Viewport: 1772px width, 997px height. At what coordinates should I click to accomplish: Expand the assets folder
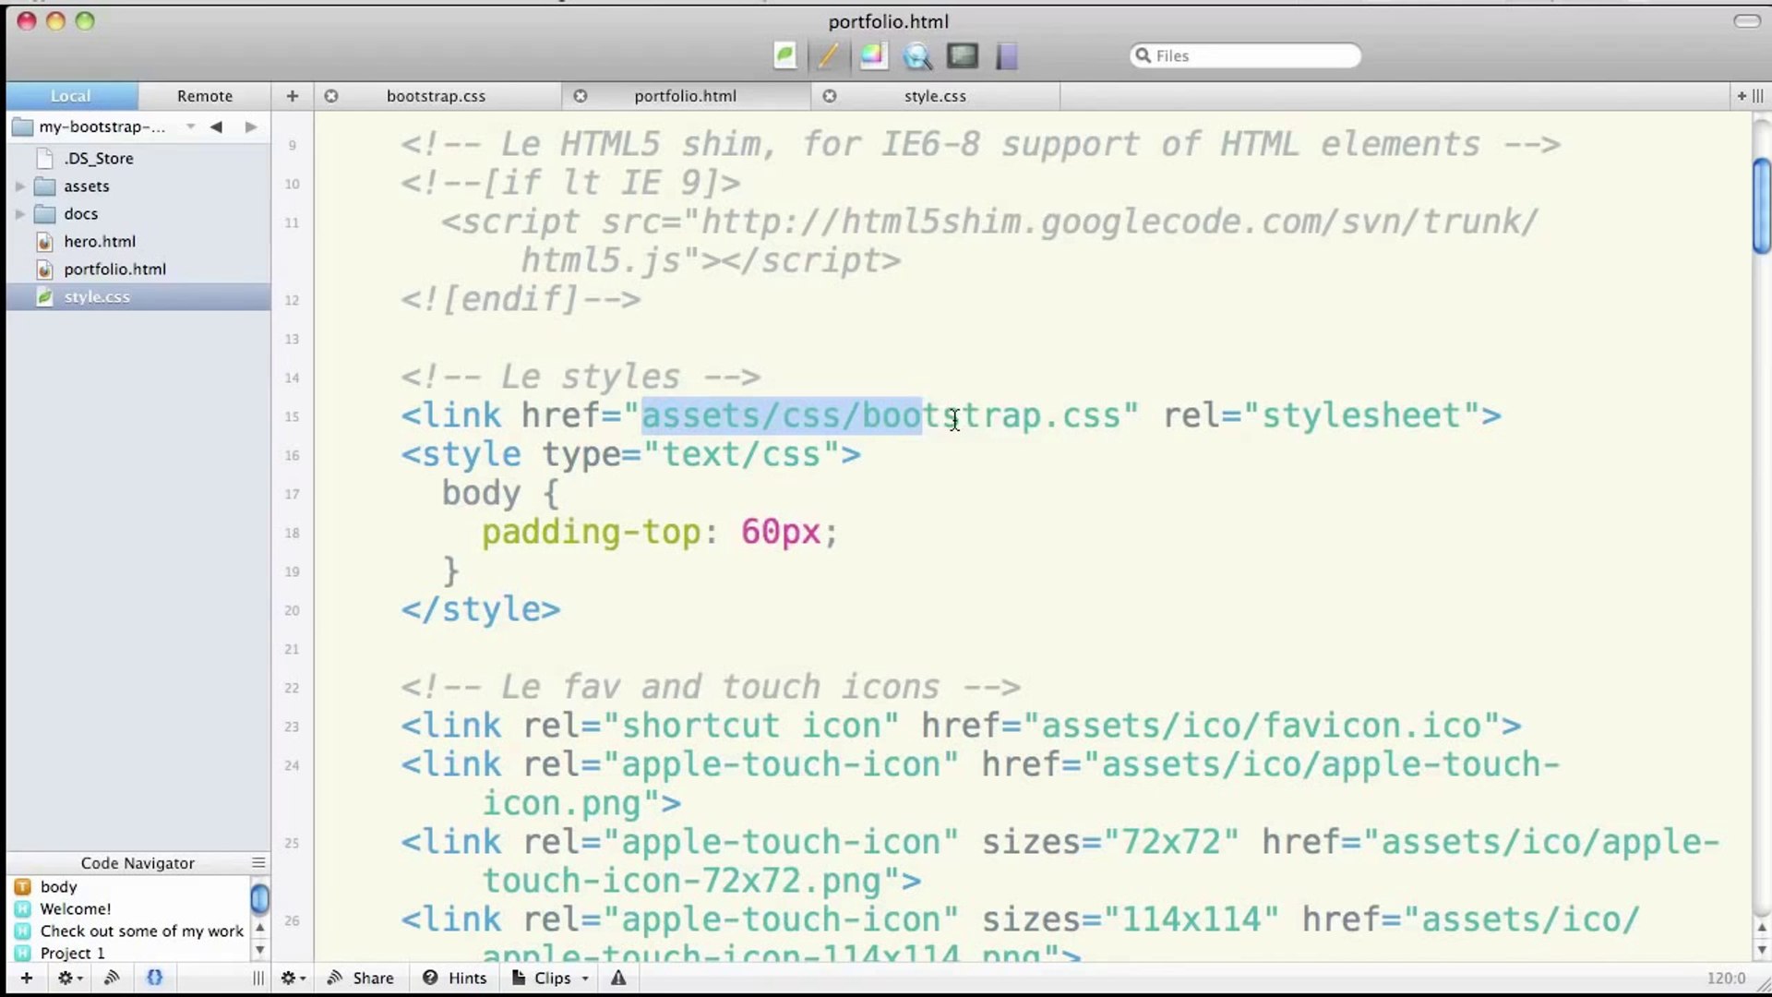pos(20,186)
